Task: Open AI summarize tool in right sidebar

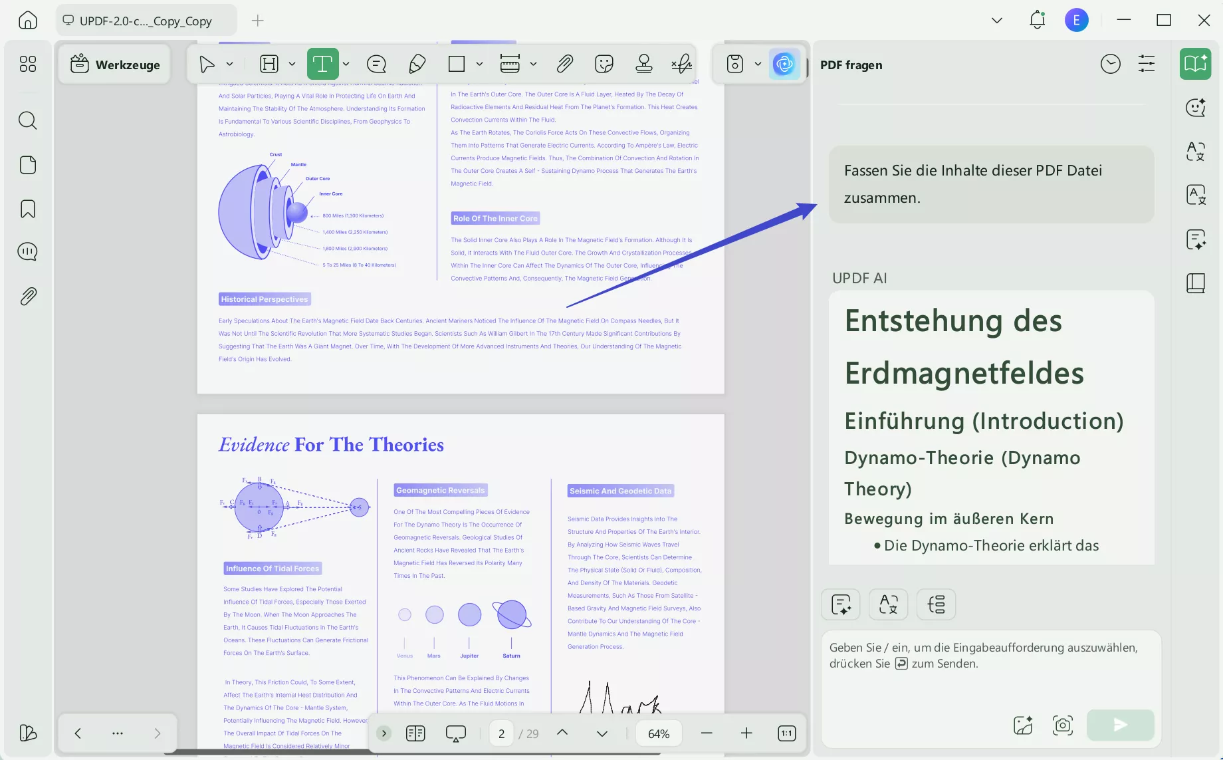Action: 1195,239
